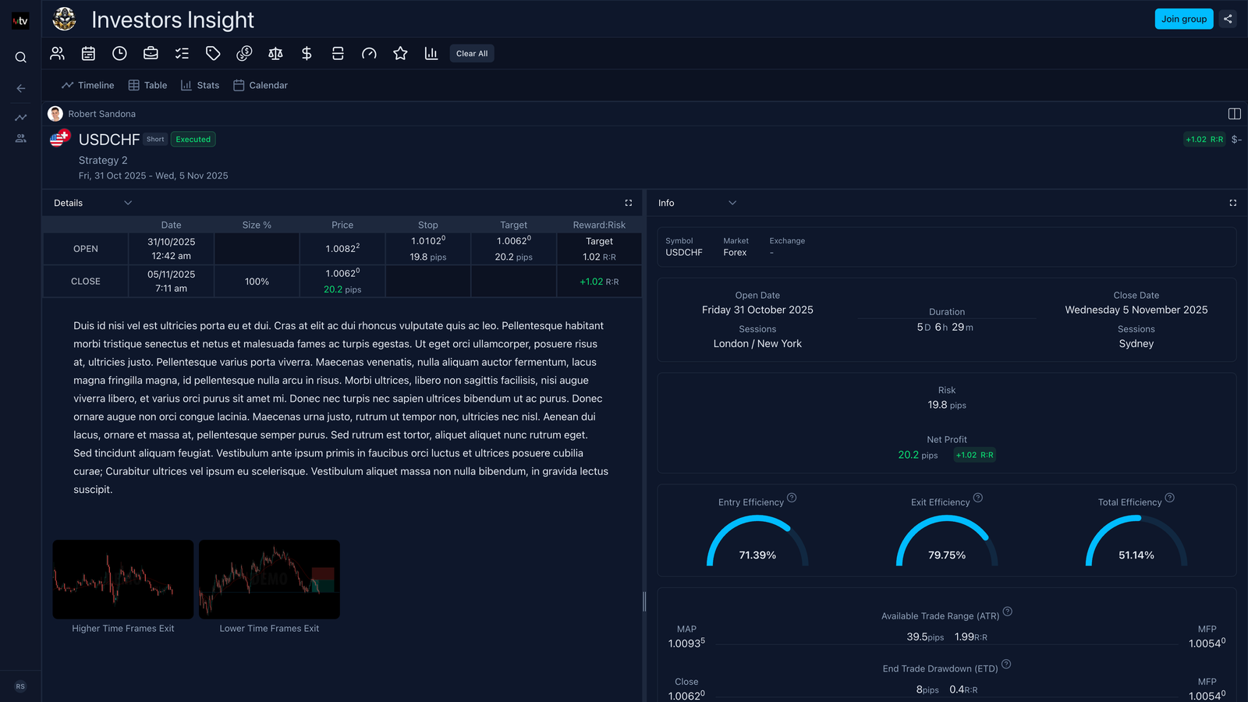Select the price tag filter icon
Image resolution: width=1248 pixels, height=702 pixels.
click(213, 54)
